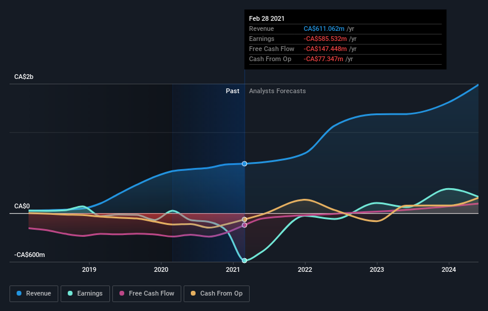Click the 2023 x-axis label

coord(377,269)
